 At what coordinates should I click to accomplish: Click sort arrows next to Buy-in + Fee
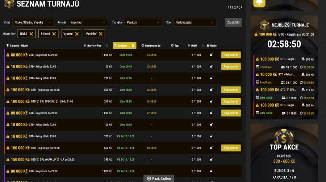[x=107, y=46]
